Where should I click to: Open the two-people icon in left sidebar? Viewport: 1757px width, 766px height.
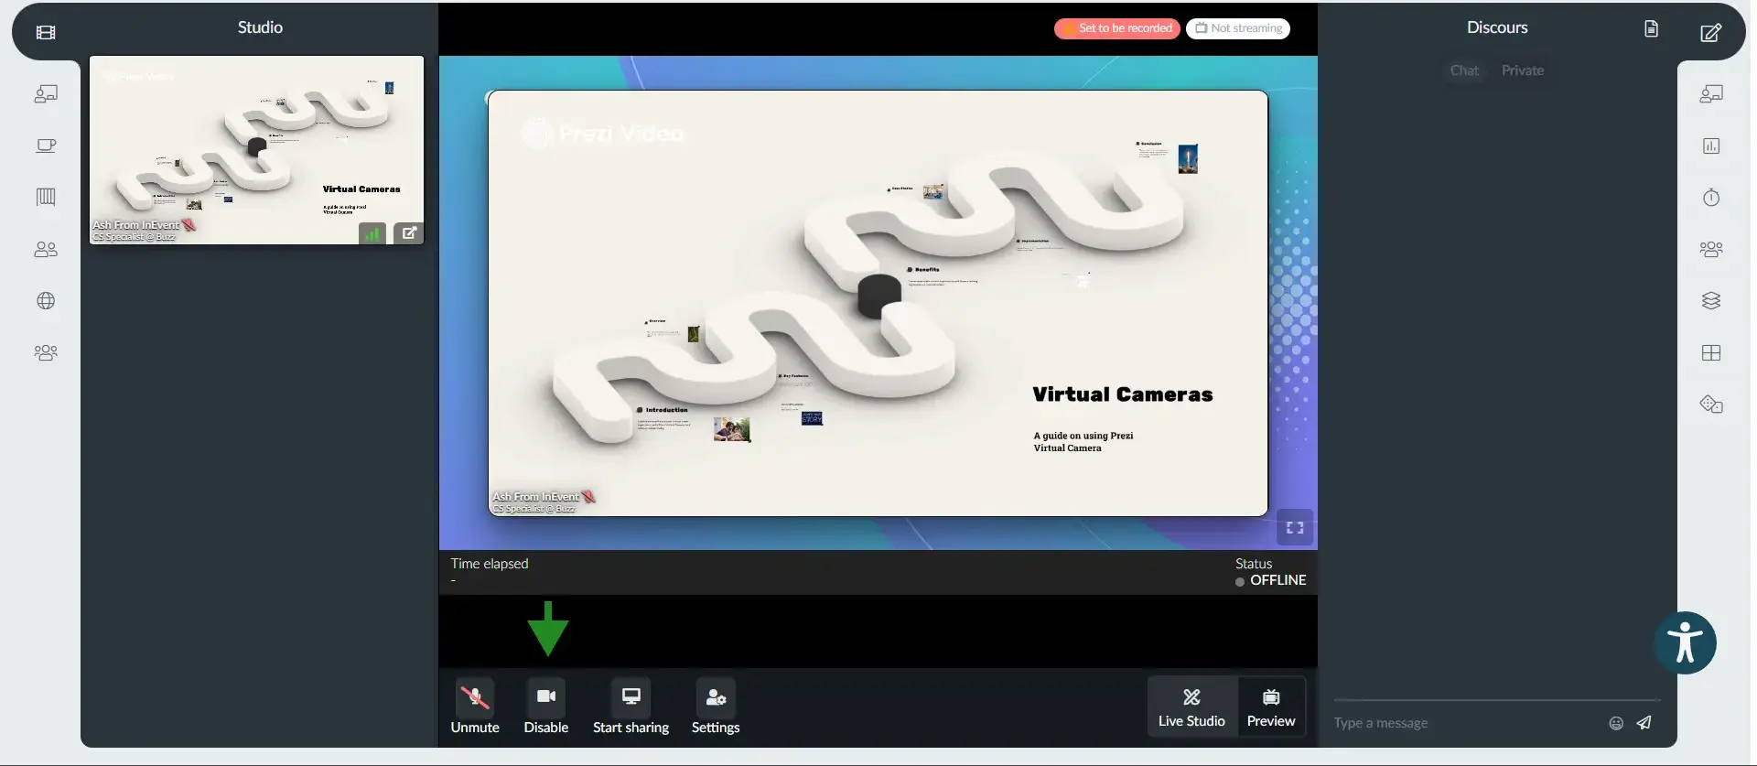click(x=46, y=249)
